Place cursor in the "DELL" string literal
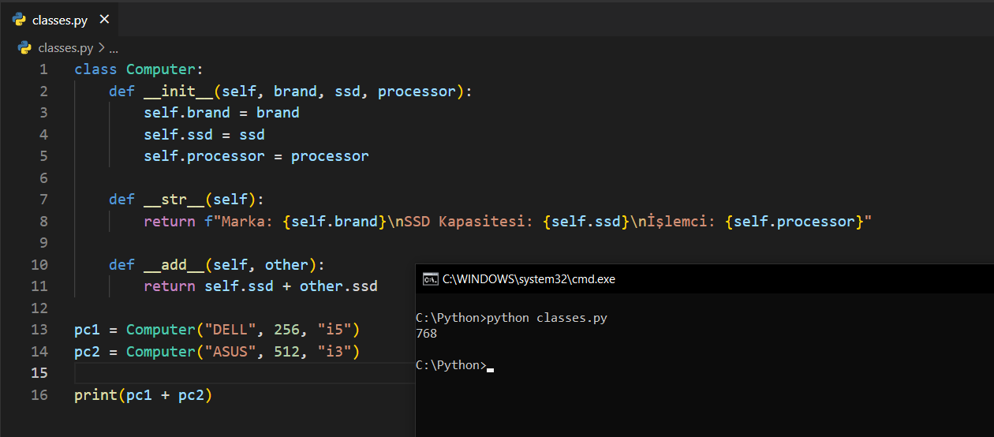The height and width of the screenshot is (437, 994). coord(235,329)
